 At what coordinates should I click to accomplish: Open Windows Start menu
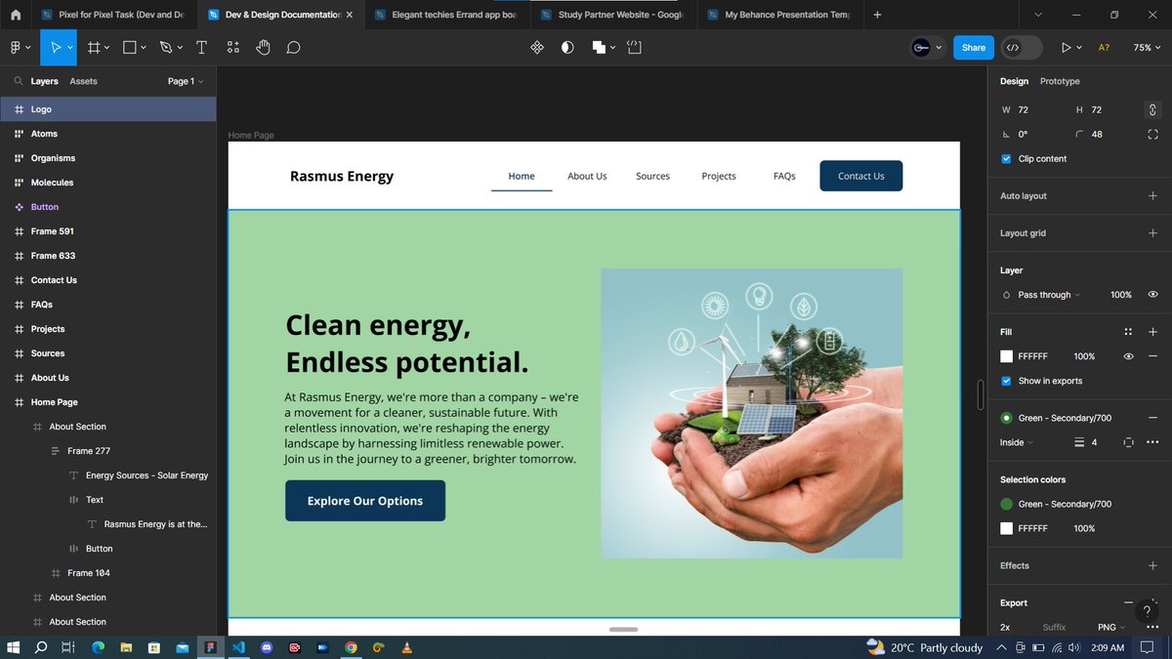click(x=14, y=647)
